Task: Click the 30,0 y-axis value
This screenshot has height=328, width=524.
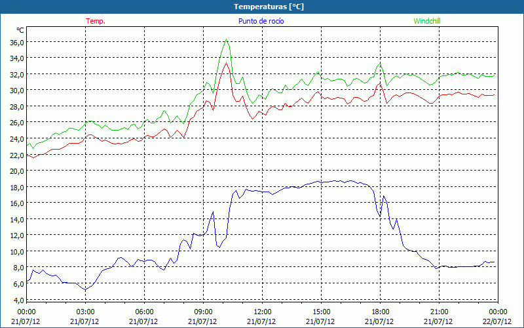Action: pyautogui.click(x=18, y=91)
